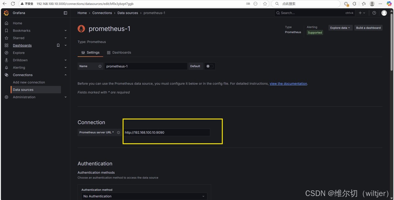Click the browser address bar URL
This screenshot has width=394, height=200.
point(85,4)
